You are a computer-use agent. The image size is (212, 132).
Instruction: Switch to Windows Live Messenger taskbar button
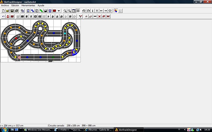(x=37, y=130)
